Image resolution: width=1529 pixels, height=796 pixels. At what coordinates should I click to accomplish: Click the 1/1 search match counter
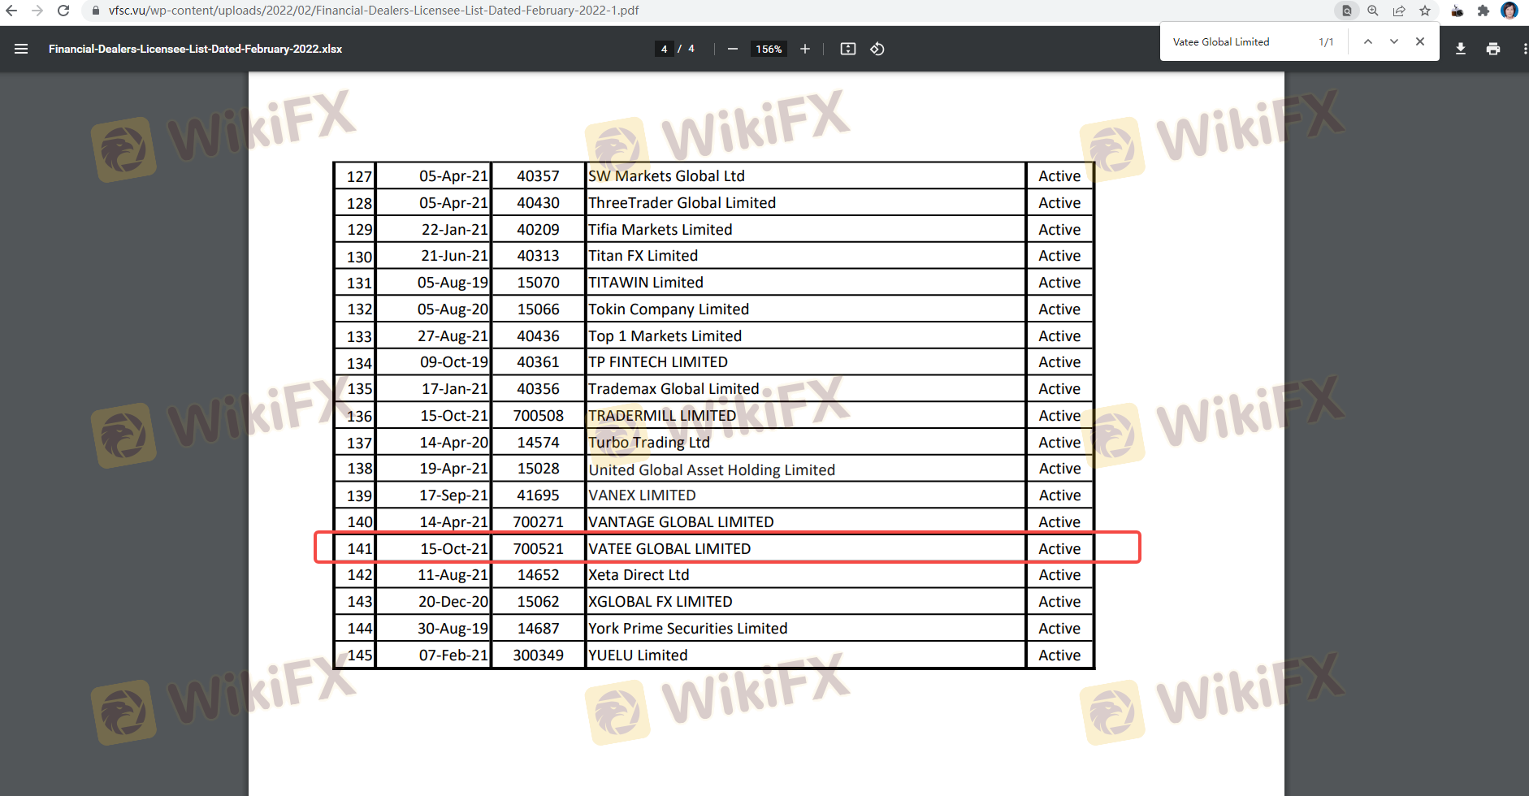pyautogui.click(x=1326, y=41)
